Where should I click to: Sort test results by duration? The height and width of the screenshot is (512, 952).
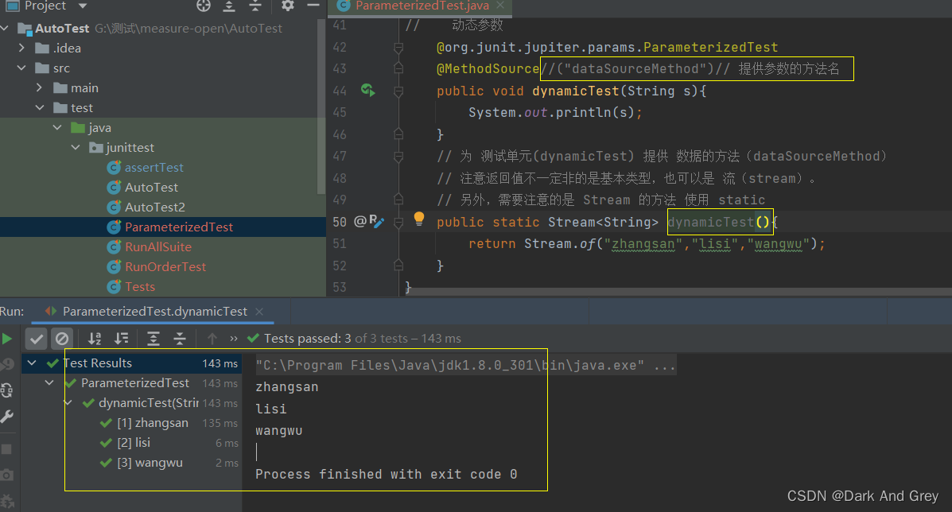pos(122,339)
